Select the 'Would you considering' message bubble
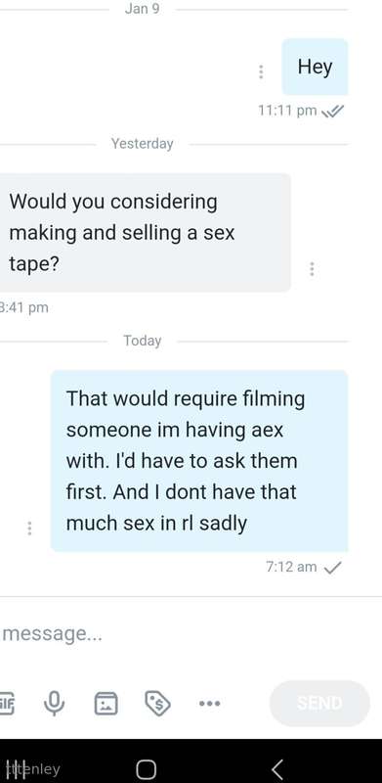Viewport: 382px width, 783px height. click(x=145, y=233)
